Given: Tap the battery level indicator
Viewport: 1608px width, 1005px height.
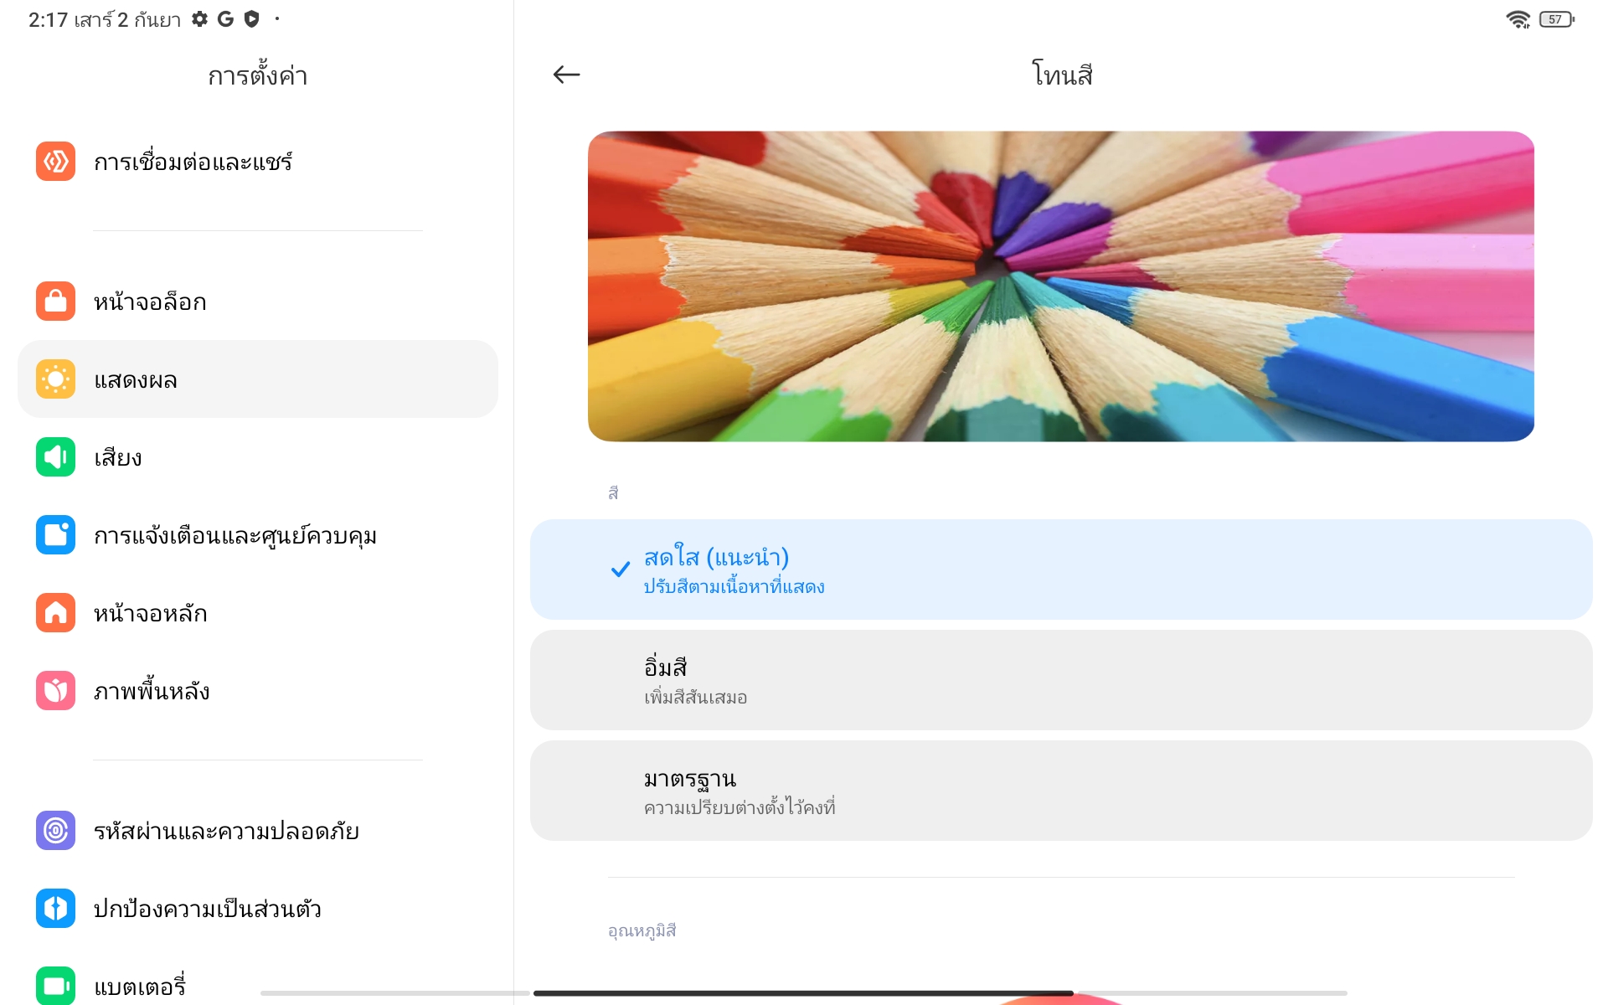Looking at the screenshot, I should 1557,19.
